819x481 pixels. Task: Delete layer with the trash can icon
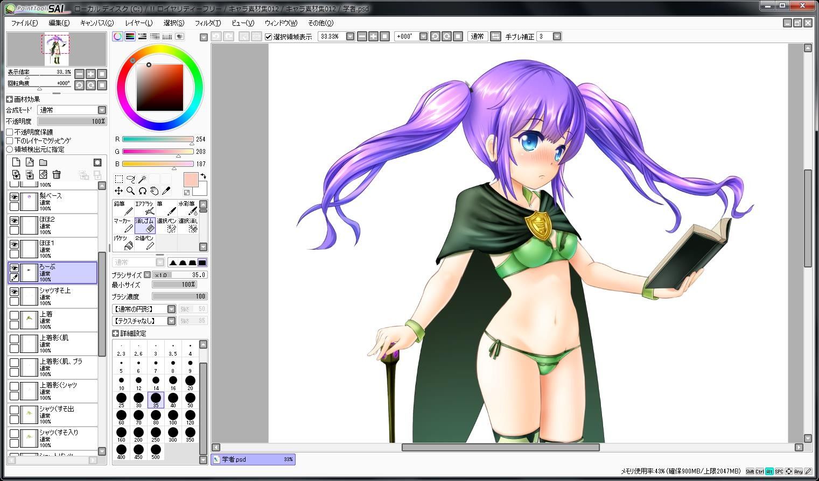click(57, 174)
